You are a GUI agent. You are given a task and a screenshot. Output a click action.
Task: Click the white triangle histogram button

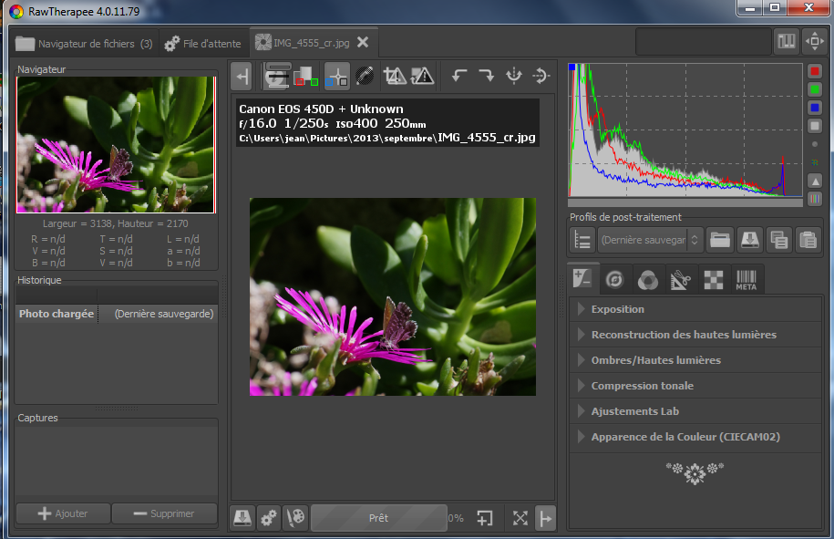[814, 181]
